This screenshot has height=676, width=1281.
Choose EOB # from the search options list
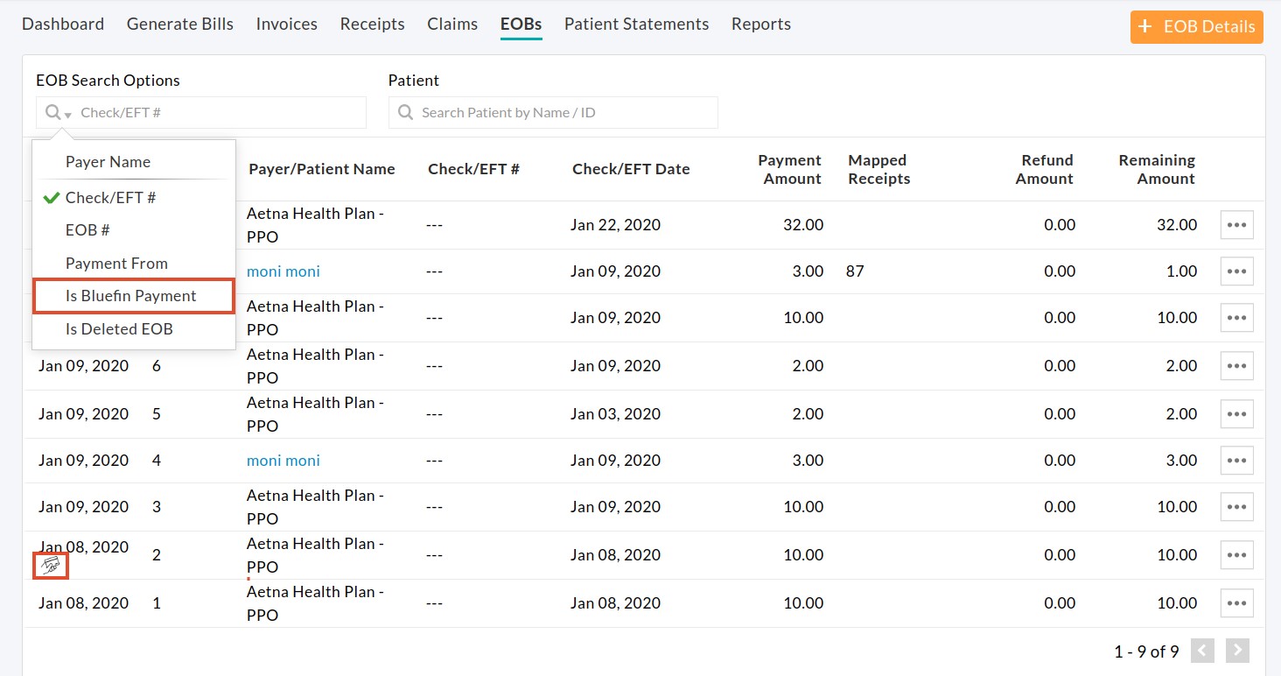tap(88, 229)
